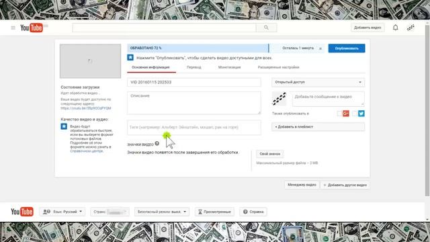430x242 pixels.
Task: Open the youtu.be video link
Action: pos(86,108)
